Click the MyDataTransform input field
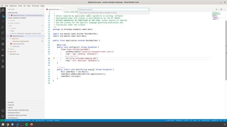 tap(113, 10)
